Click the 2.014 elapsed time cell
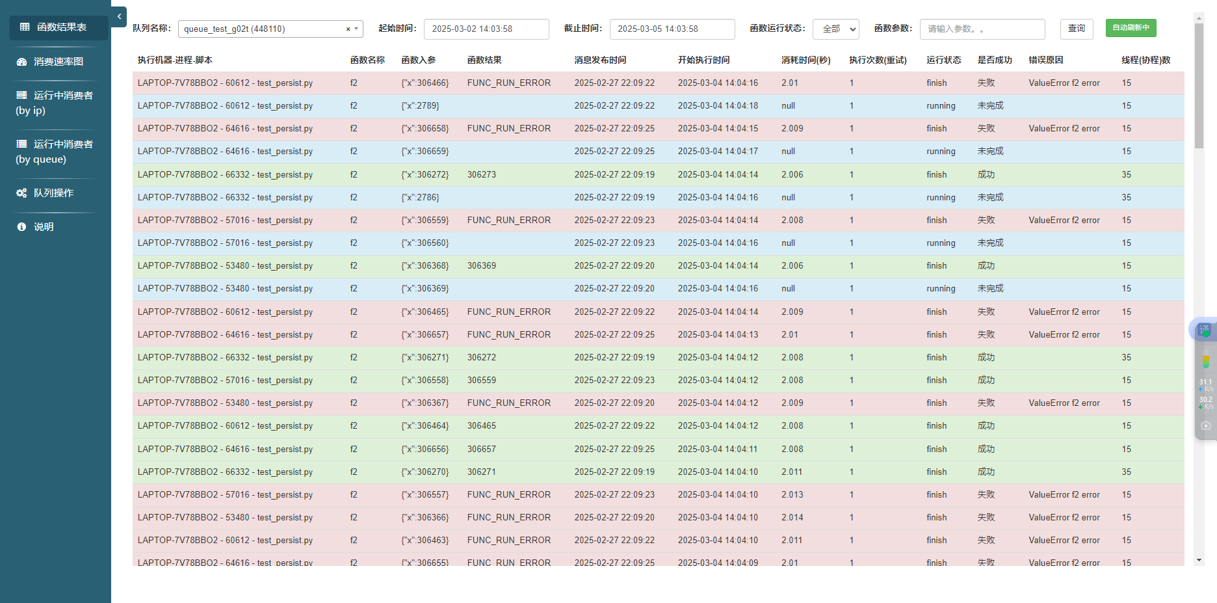Screen dimensions: 1217x603 792,518
